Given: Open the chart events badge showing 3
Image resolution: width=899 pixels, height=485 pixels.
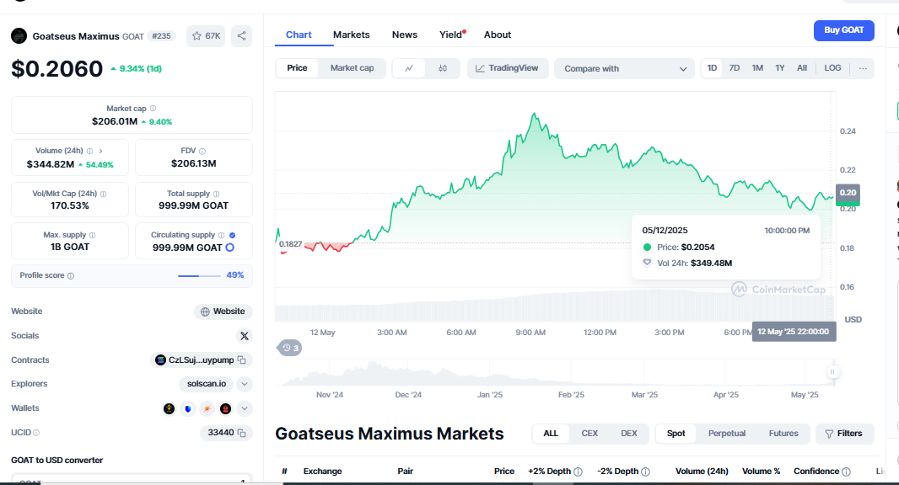Looking at the screenshot, I should pos(290,348).
